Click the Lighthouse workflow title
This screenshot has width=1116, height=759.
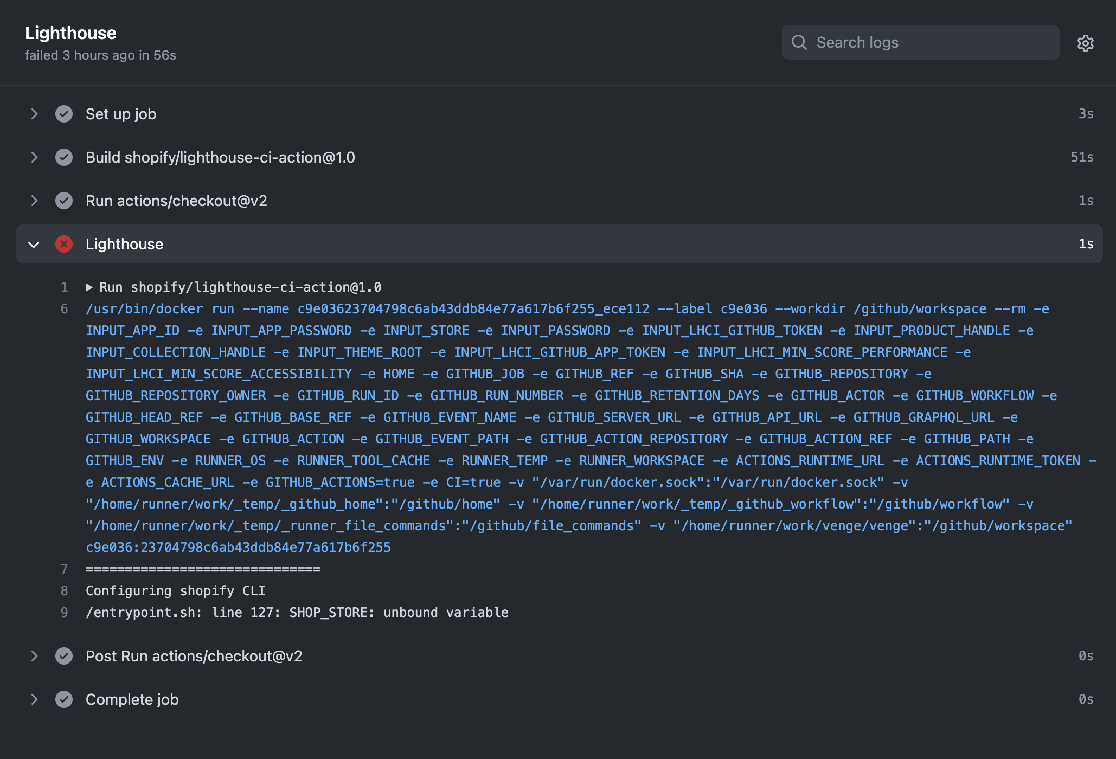[x=70, y=33]
